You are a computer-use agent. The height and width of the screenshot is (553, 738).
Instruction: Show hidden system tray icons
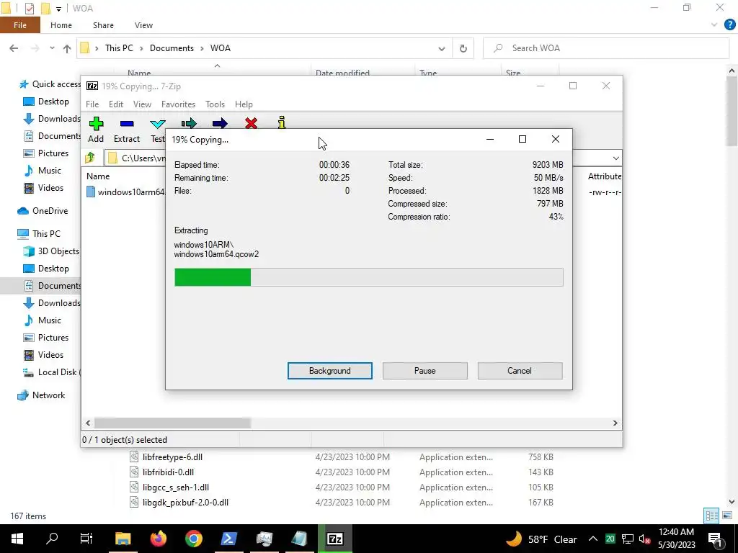pyautogui.click(x=593, y=539)
